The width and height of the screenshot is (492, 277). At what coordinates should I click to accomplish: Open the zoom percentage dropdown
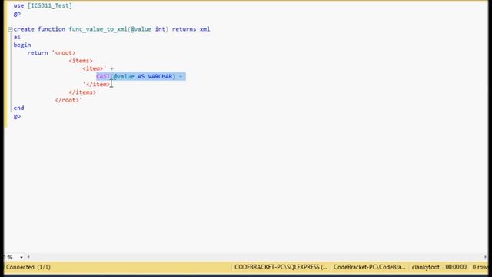point(22,257)
